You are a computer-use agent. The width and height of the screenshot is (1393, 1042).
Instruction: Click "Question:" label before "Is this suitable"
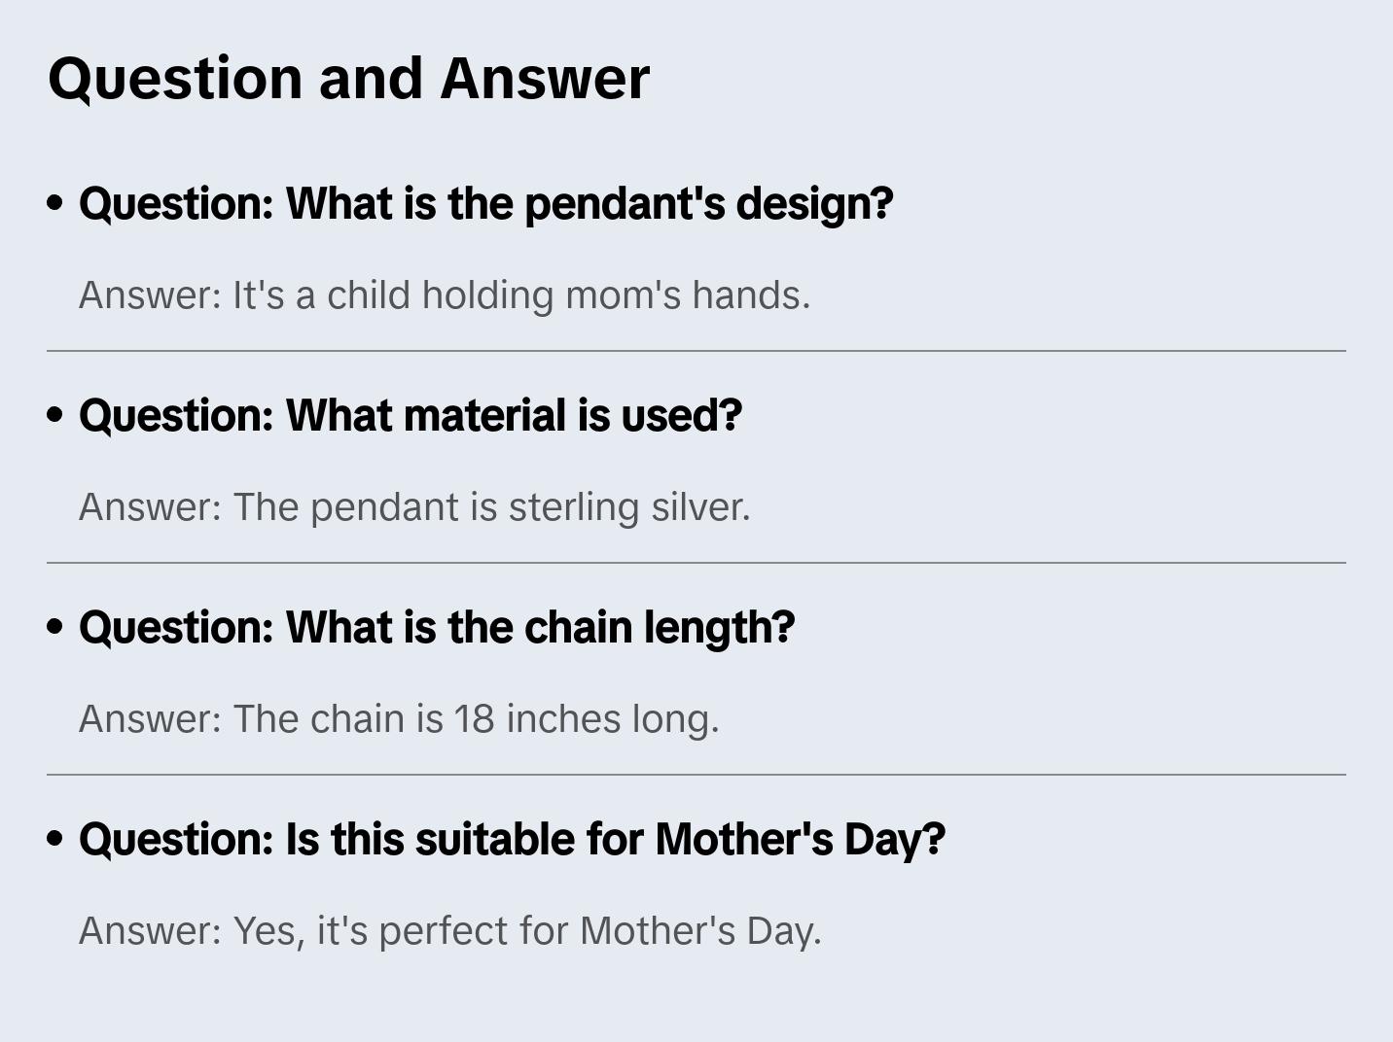[176, 840]
